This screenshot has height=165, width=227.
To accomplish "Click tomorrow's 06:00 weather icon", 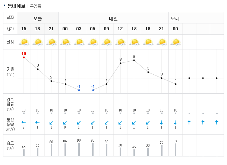I will (93, 42).
